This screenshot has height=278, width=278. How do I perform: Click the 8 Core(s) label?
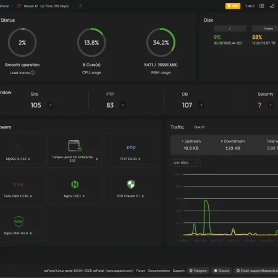[91, 65]
